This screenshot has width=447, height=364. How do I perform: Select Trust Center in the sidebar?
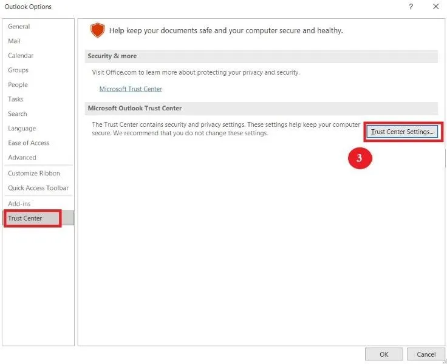tap(25, 218)
